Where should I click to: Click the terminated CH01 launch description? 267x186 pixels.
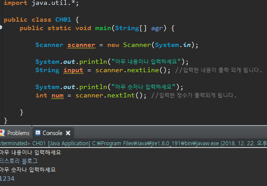tap(134, 143)
